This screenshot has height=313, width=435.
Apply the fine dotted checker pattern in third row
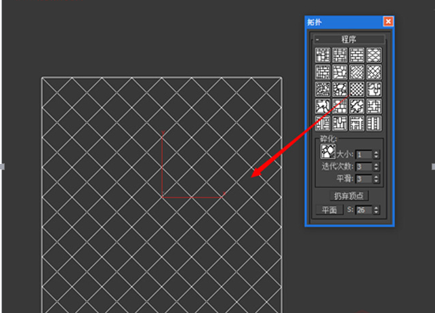coord(357,89)
